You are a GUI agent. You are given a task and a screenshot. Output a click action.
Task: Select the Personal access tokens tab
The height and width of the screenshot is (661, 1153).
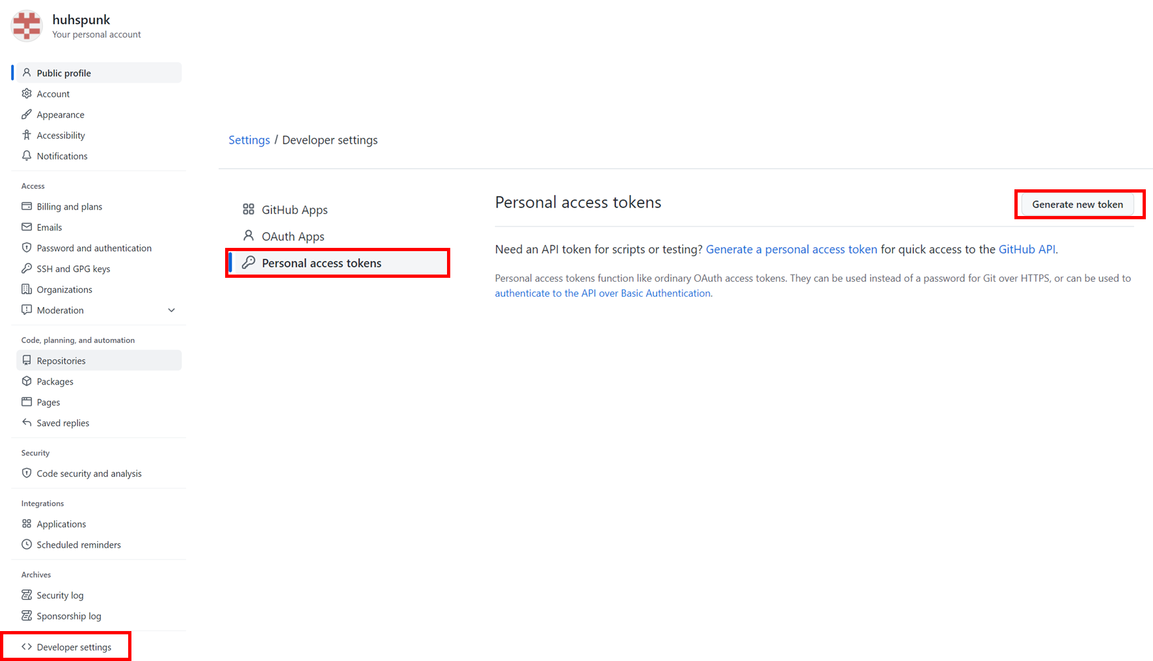pyautogui.click(x=338, y=263)
